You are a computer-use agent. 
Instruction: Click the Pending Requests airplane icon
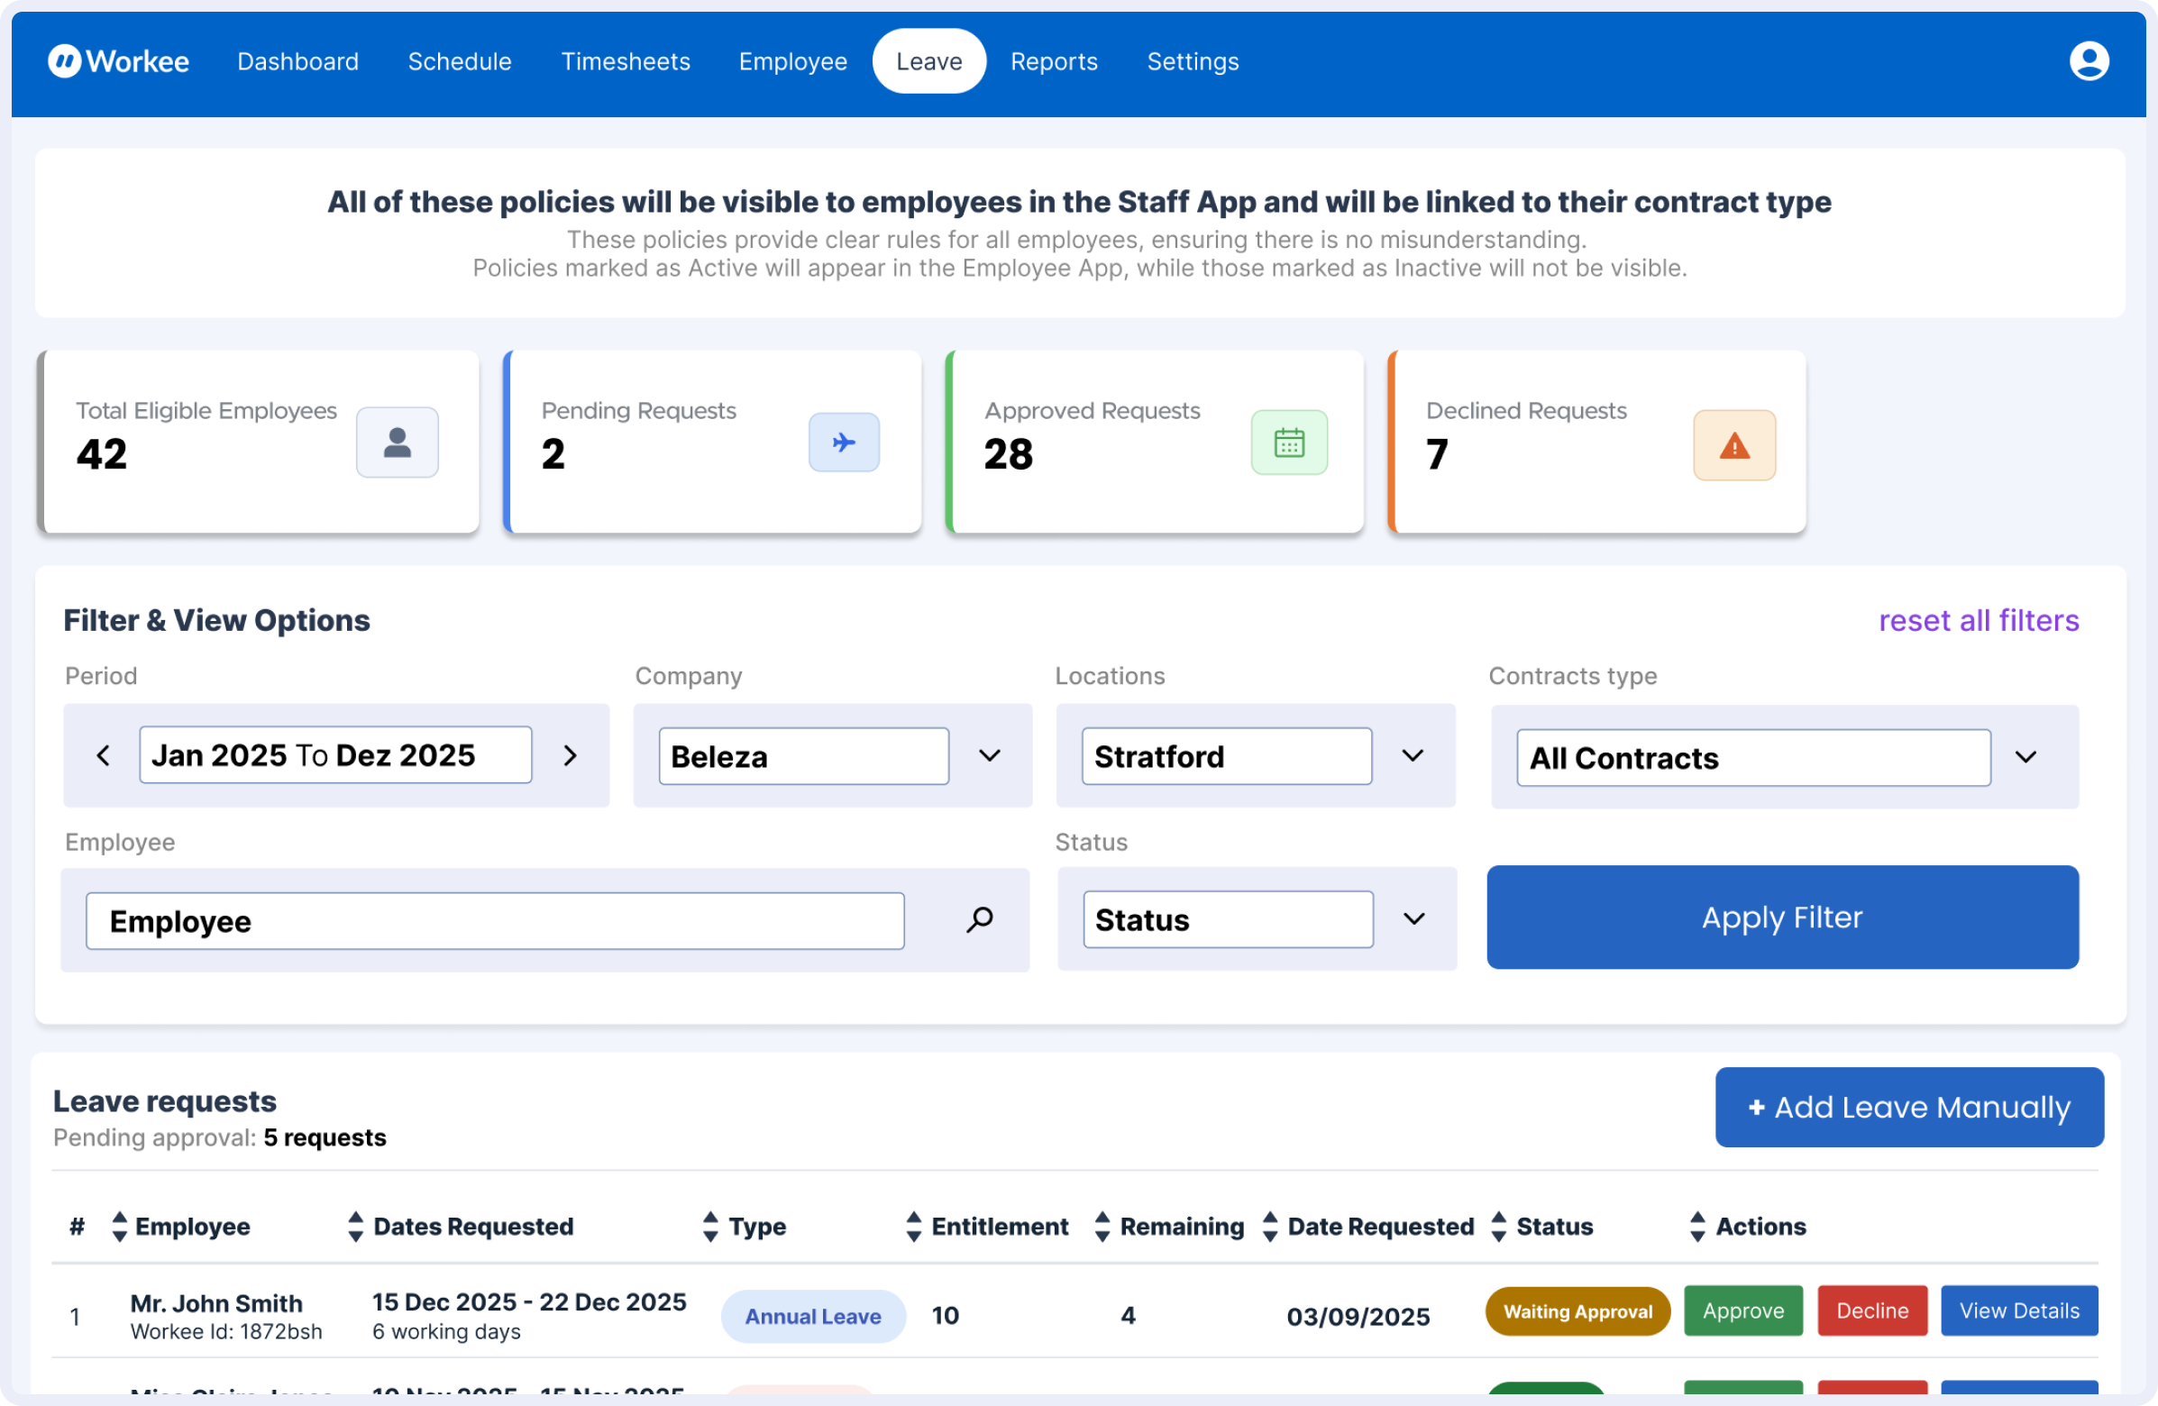tap(843, 443)
